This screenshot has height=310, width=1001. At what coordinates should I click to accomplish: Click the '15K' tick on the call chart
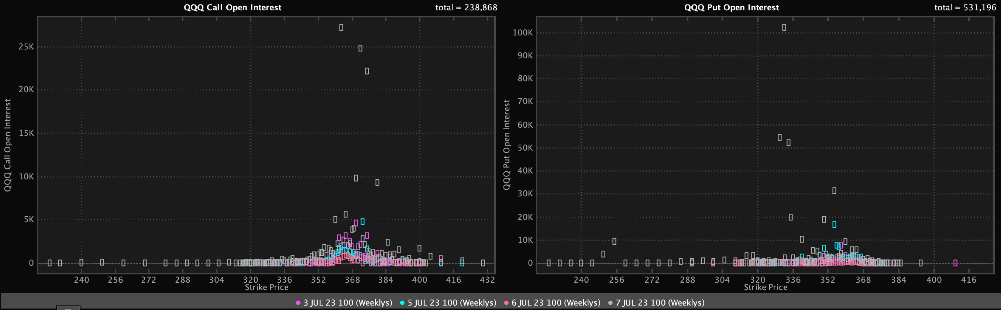(27, 133)
